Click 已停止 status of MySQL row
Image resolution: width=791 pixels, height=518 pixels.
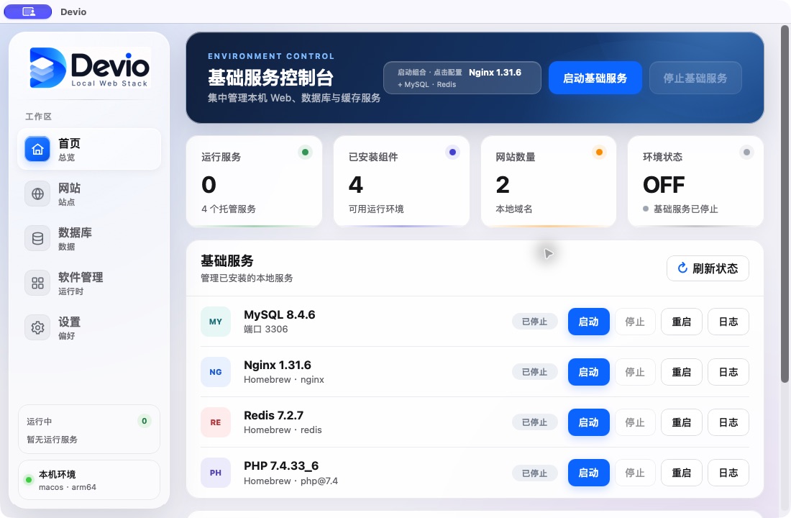coord(535,322)
